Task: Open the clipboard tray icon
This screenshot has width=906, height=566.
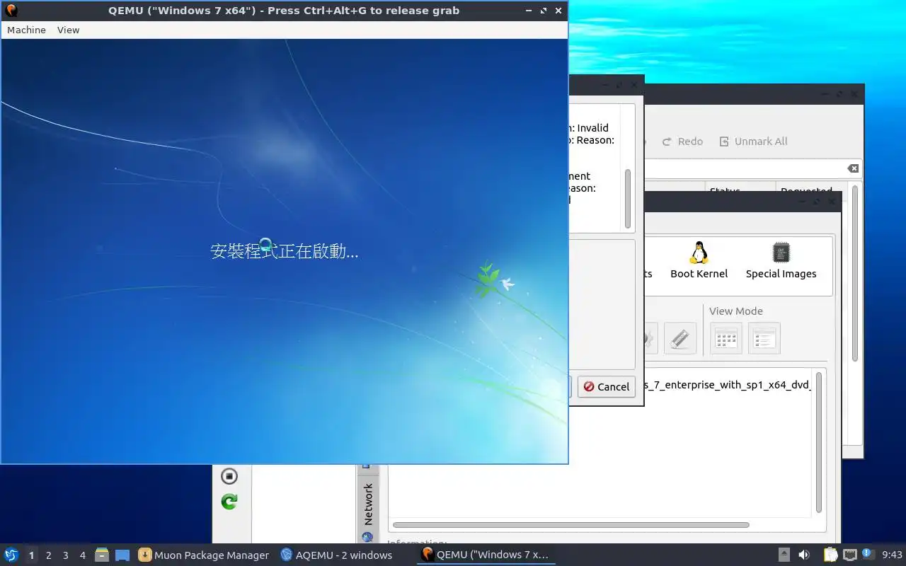Action: [x=830, y=555]
